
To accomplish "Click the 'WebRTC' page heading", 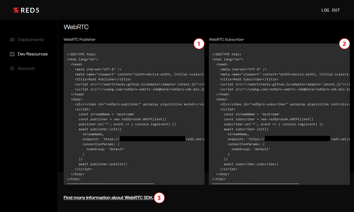I will coord(76,27).
